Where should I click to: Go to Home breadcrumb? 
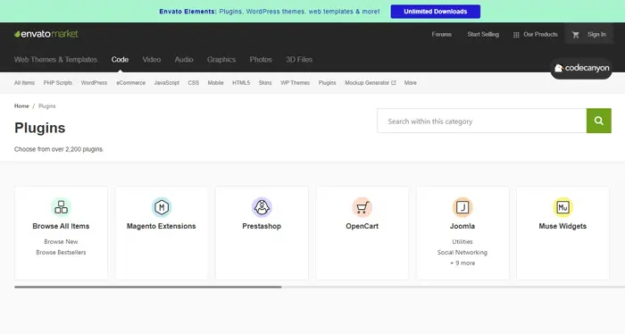tap(21, 106)
